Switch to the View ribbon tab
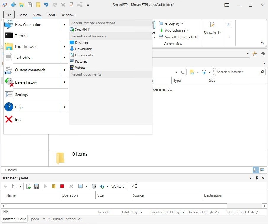Viewport: 268px width, 224px height. click(x=37, y=15)
